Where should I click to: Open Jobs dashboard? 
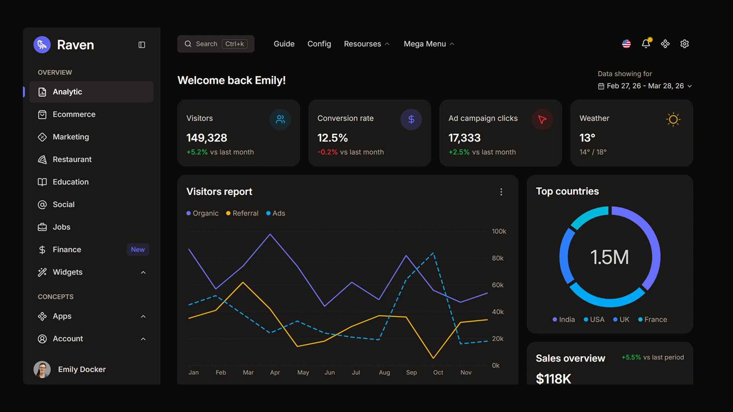91,227
